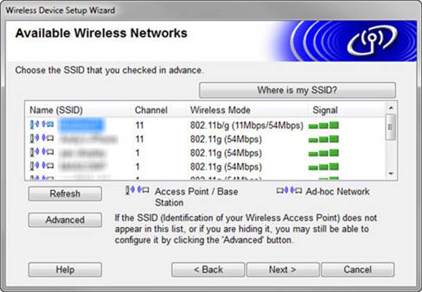
Task: Click access point icon in first network row
Action: (42, 125)
